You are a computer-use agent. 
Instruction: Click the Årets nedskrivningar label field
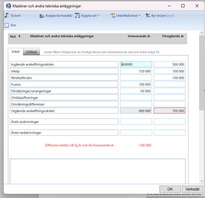click(64, 133)
